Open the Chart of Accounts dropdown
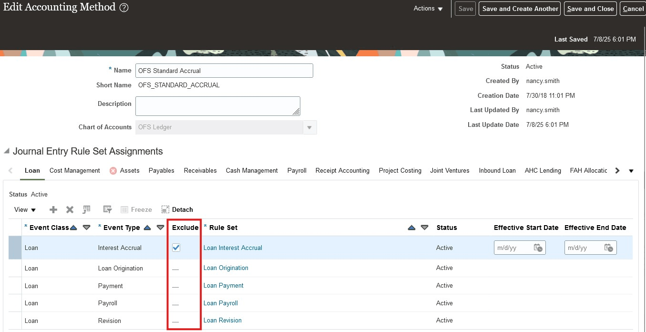This screenshot has width=646, height=332. (309, 127)
